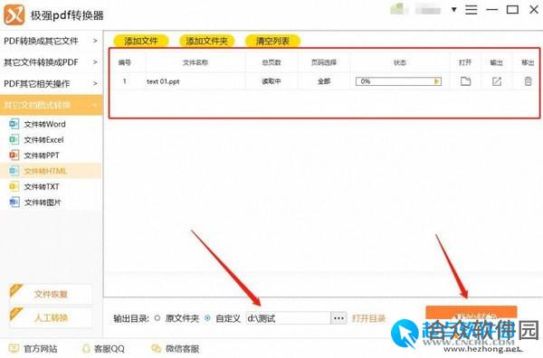Select 文件转TXT in sidebar
Image resolution: width=543 pixels, height=358 pixels.
pos(42,187)
